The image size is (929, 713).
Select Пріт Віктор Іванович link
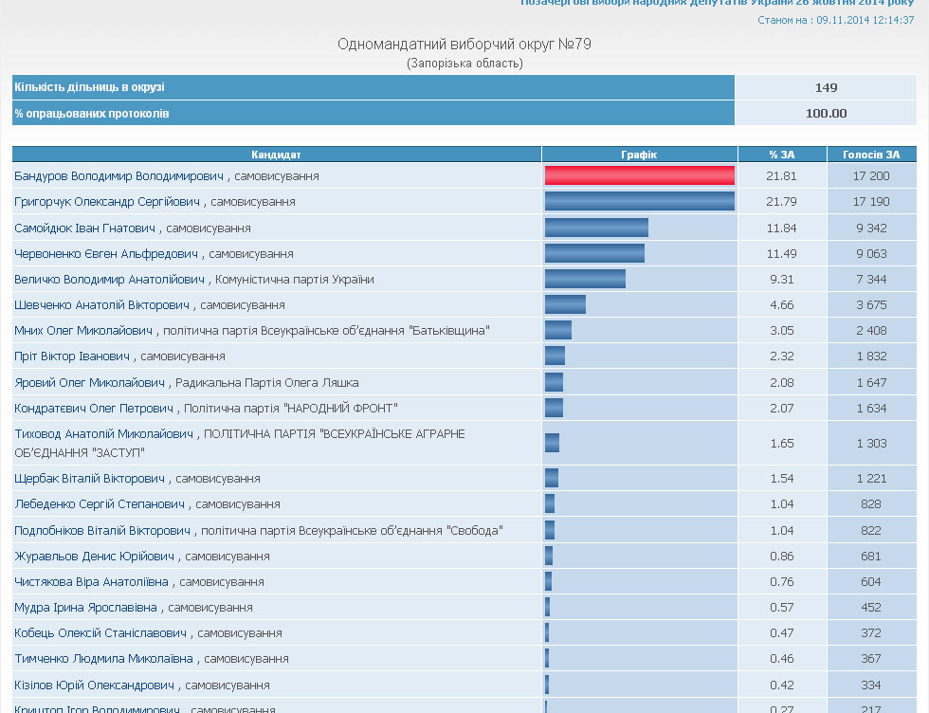[72, 356]
